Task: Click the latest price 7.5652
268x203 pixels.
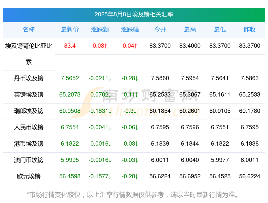Action: pyautogui.click(x=70, y=78)
